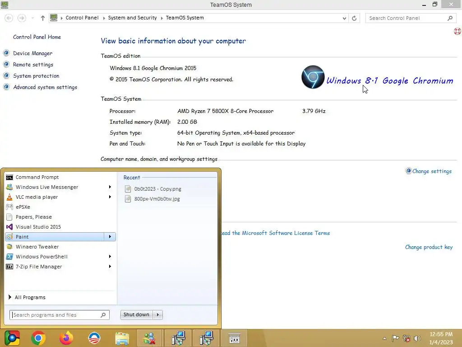The height and width of the screenshot is (347, 462).
Task: Click the 7-Zip File Manager icon
Action: point(9,267)
